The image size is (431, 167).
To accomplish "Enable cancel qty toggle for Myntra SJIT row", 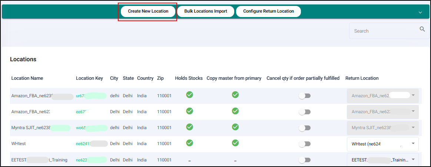I will (305, 128).
